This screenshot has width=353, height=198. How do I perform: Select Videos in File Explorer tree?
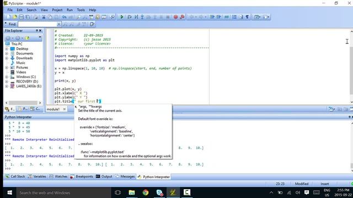[21, 72]
